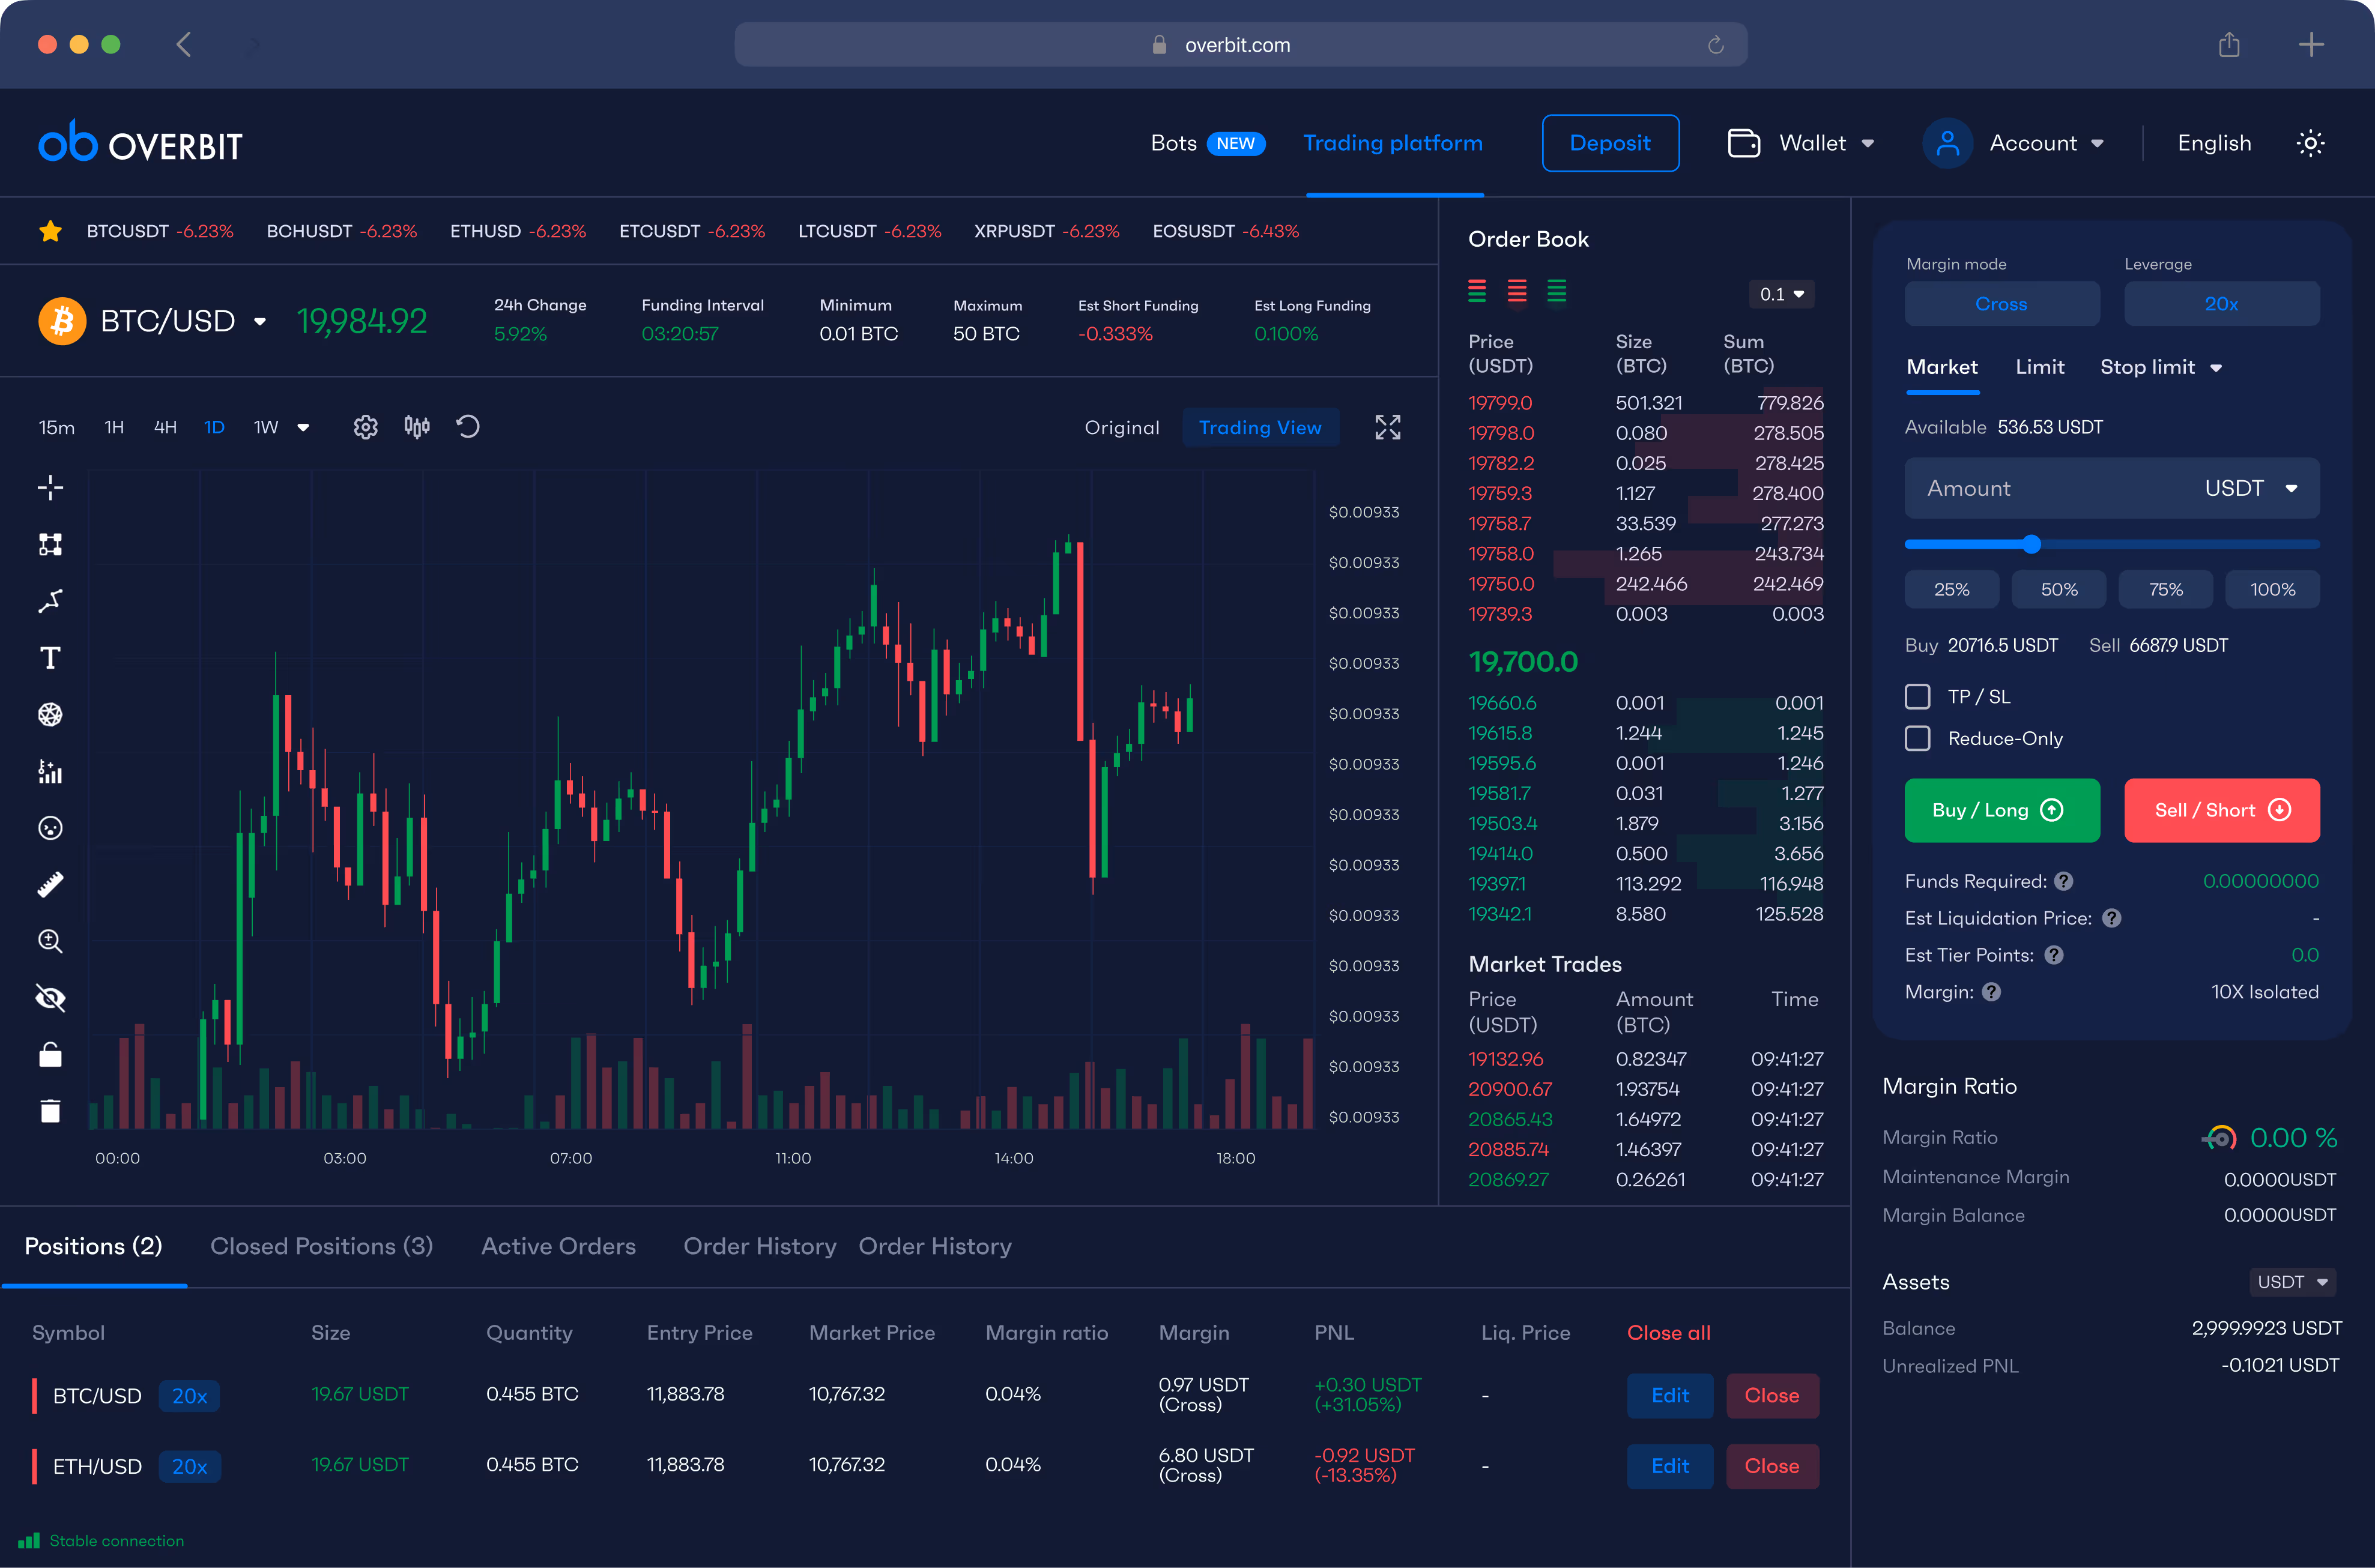Click Est Tier Points help icon
This screenshot has height=1568, width=2375.
(x=2054, y=955)
